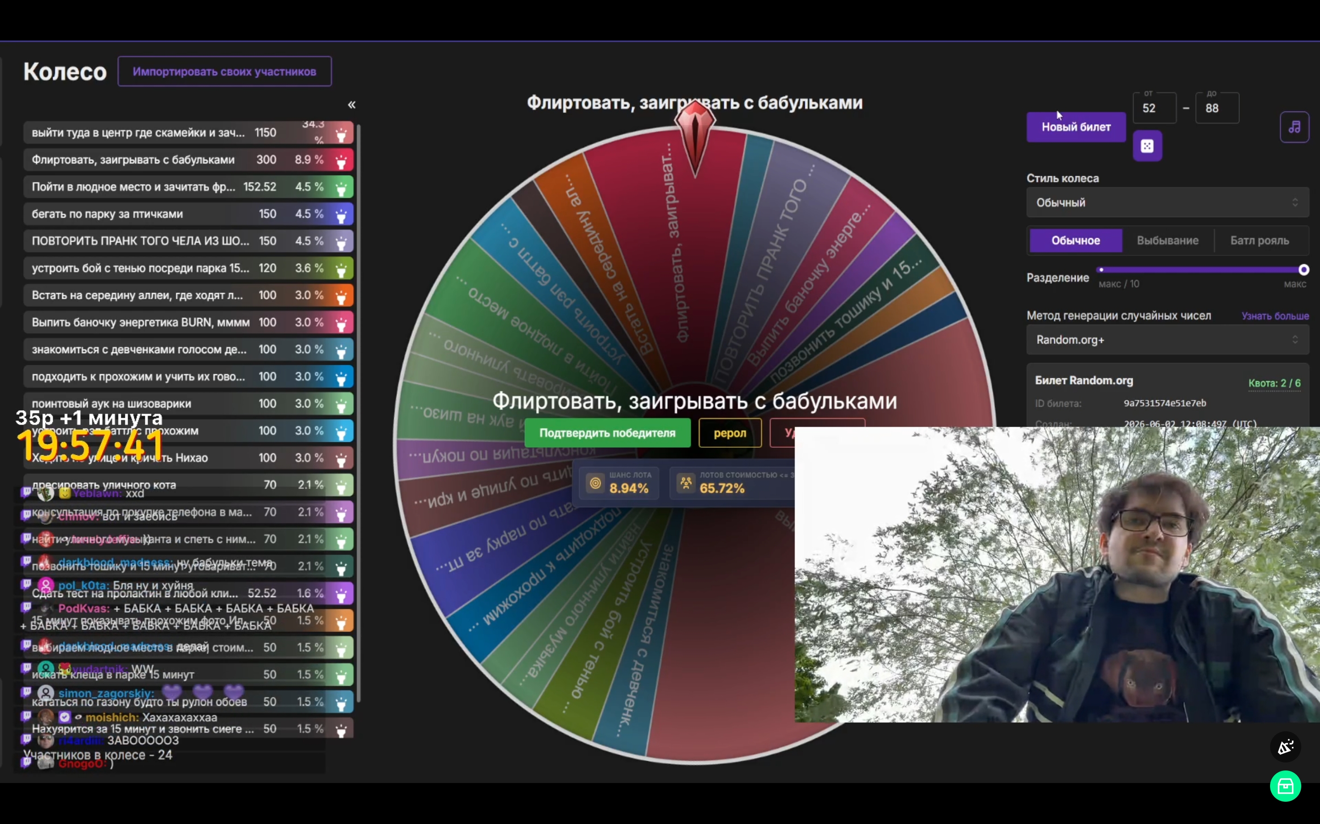Viewport: 1320px width, 824px height.
Task: Click lot name "Флиртовать, заигрывать с бабульками" in list
Action: [x=133, y=160]
